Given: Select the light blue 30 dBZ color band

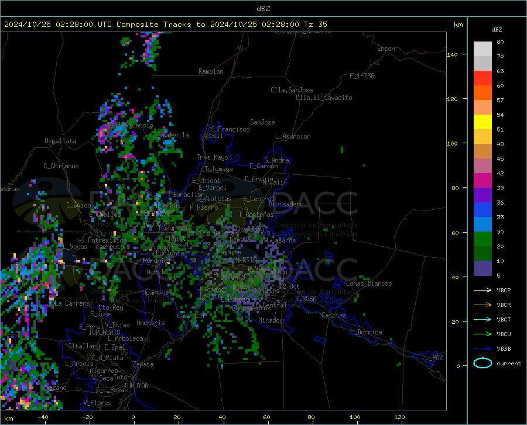Looking at the screenshot, I should click(482, 224).
